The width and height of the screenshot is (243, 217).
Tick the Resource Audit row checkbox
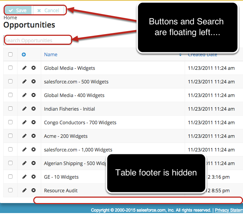click(x=10, y=191)
